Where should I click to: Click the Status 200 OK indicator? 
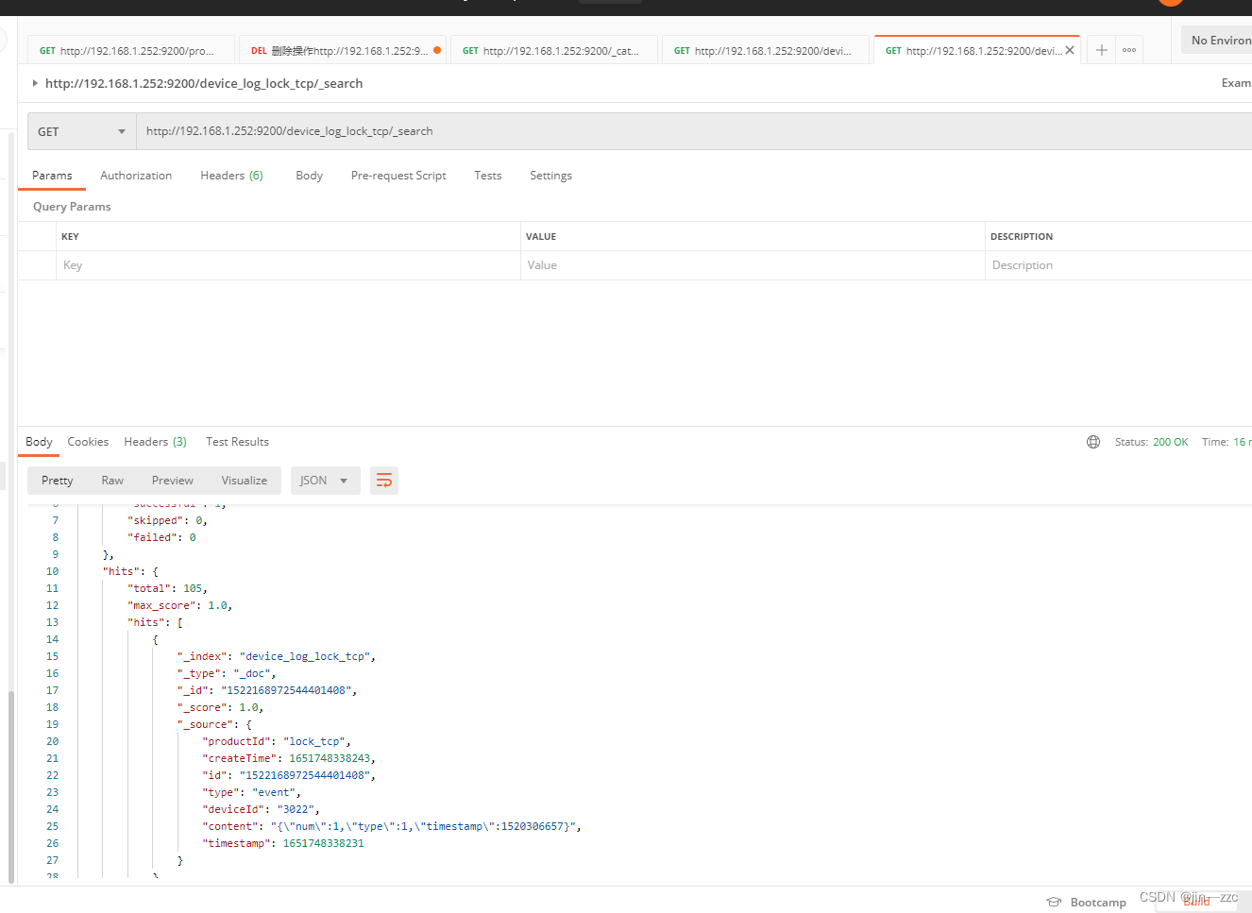1151,442
